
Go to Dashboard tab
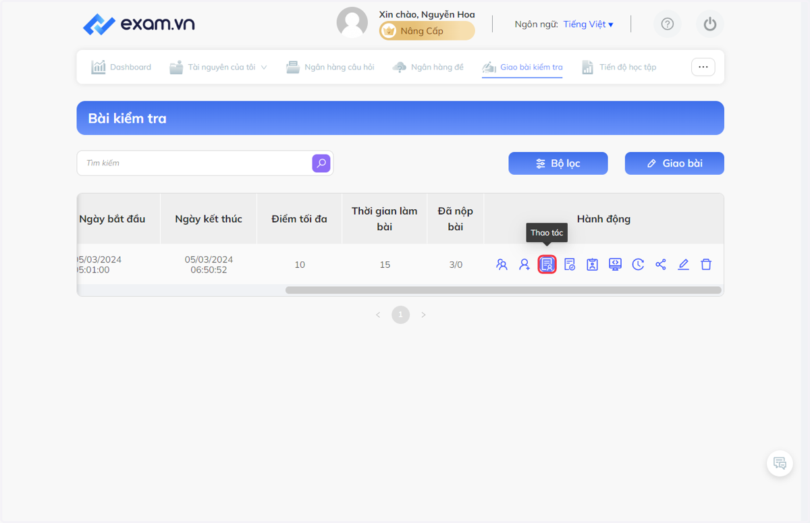pyautogui.click(x=122, y=67)
